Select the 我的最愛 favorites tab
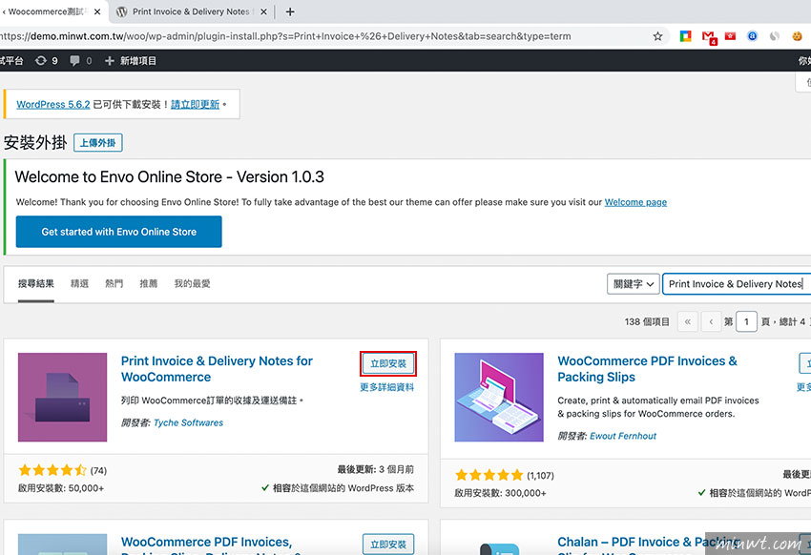 point(192,284)
